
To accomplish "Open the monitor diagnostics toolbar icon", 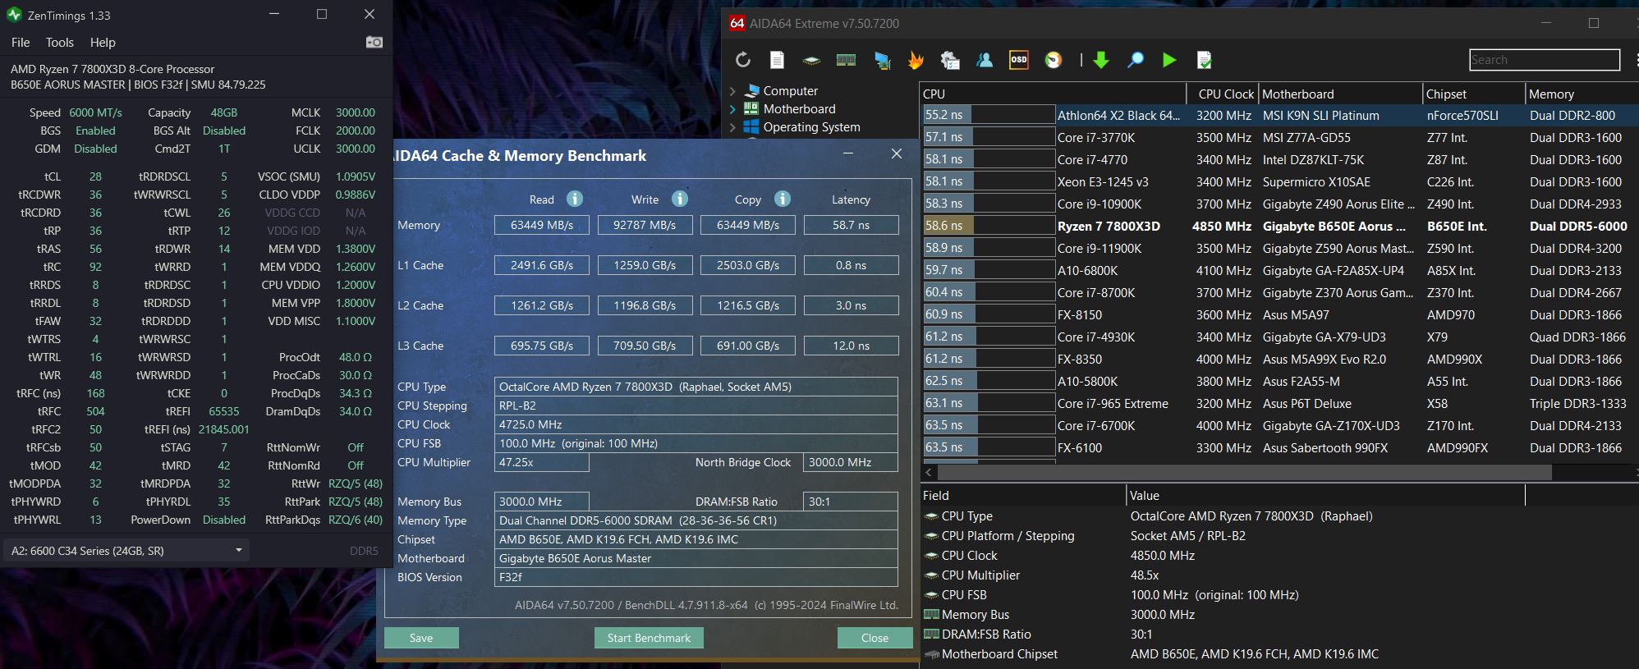I will 882,60.
